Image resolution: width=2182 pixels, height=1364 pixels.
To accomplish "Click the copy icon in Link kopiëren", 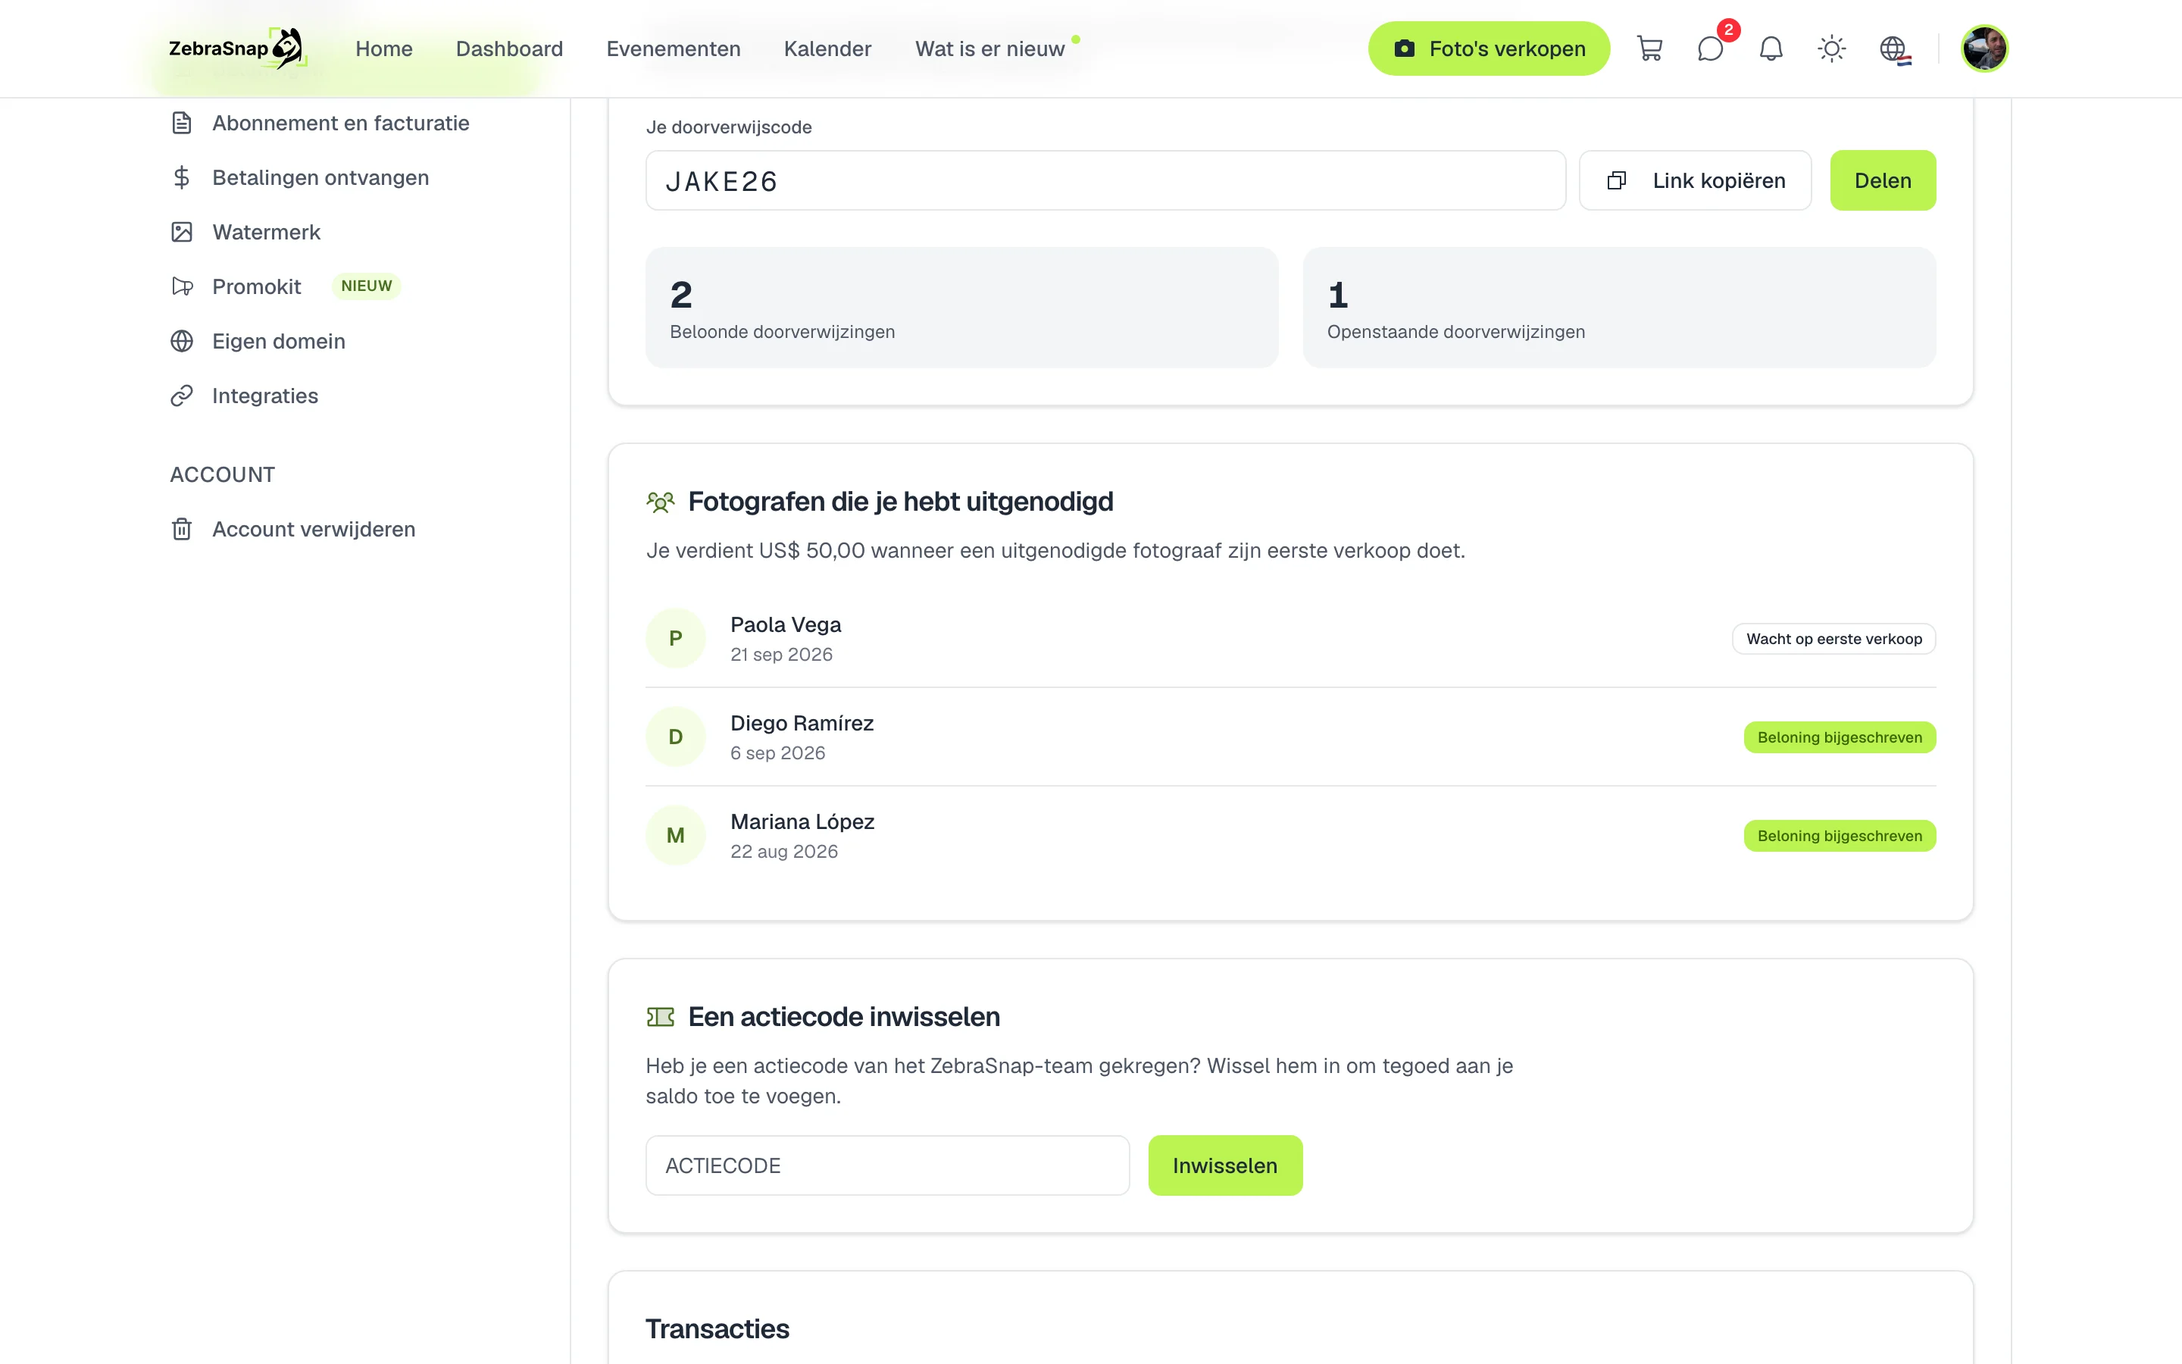I will tap(1617, 180).
